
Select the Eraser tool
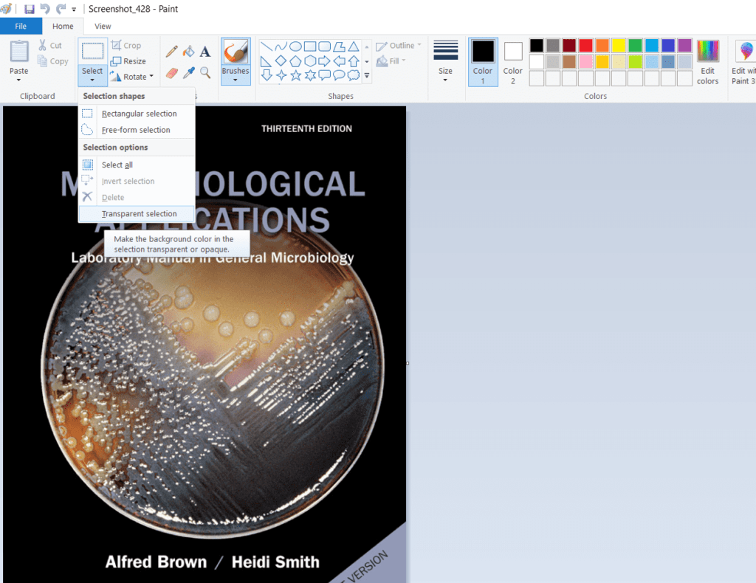click(x=171, y=73)
